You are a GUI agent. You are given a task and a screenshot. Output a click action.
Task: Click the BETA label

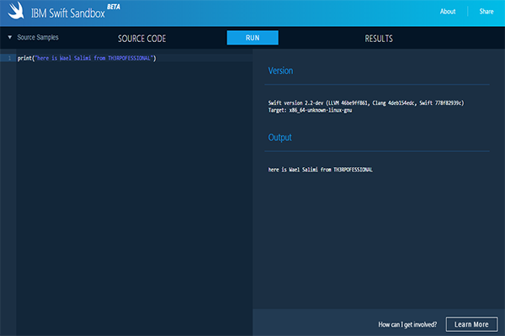(114, 7)
